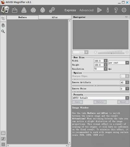Viewport: 130px width, 147px height.
Task: Open help with the question mark icon
Action: pos(116,10)
